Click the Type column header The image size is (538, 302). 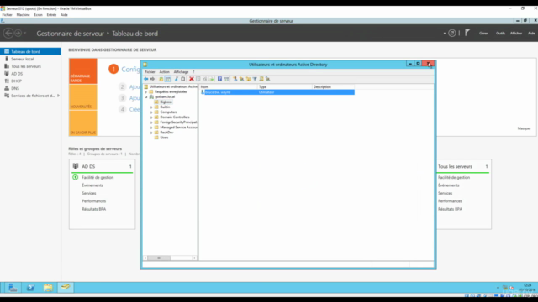[285, 87]
